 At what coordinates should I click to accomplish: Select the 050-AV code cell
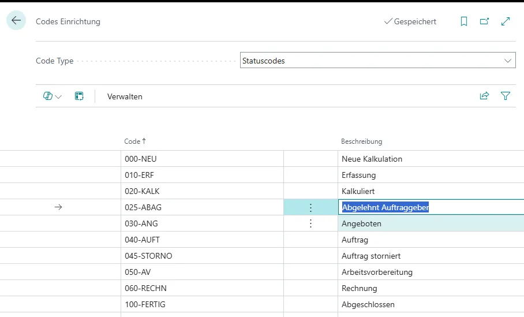coord(202,272)
